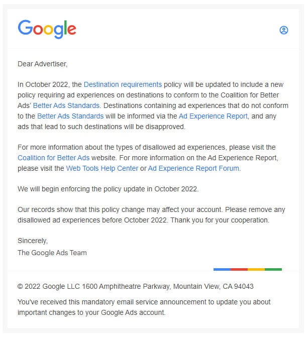This screenshot has width=307, height=337.
Task: Click 'The Google Ads Team' signature
Action: tap(52, 253)
